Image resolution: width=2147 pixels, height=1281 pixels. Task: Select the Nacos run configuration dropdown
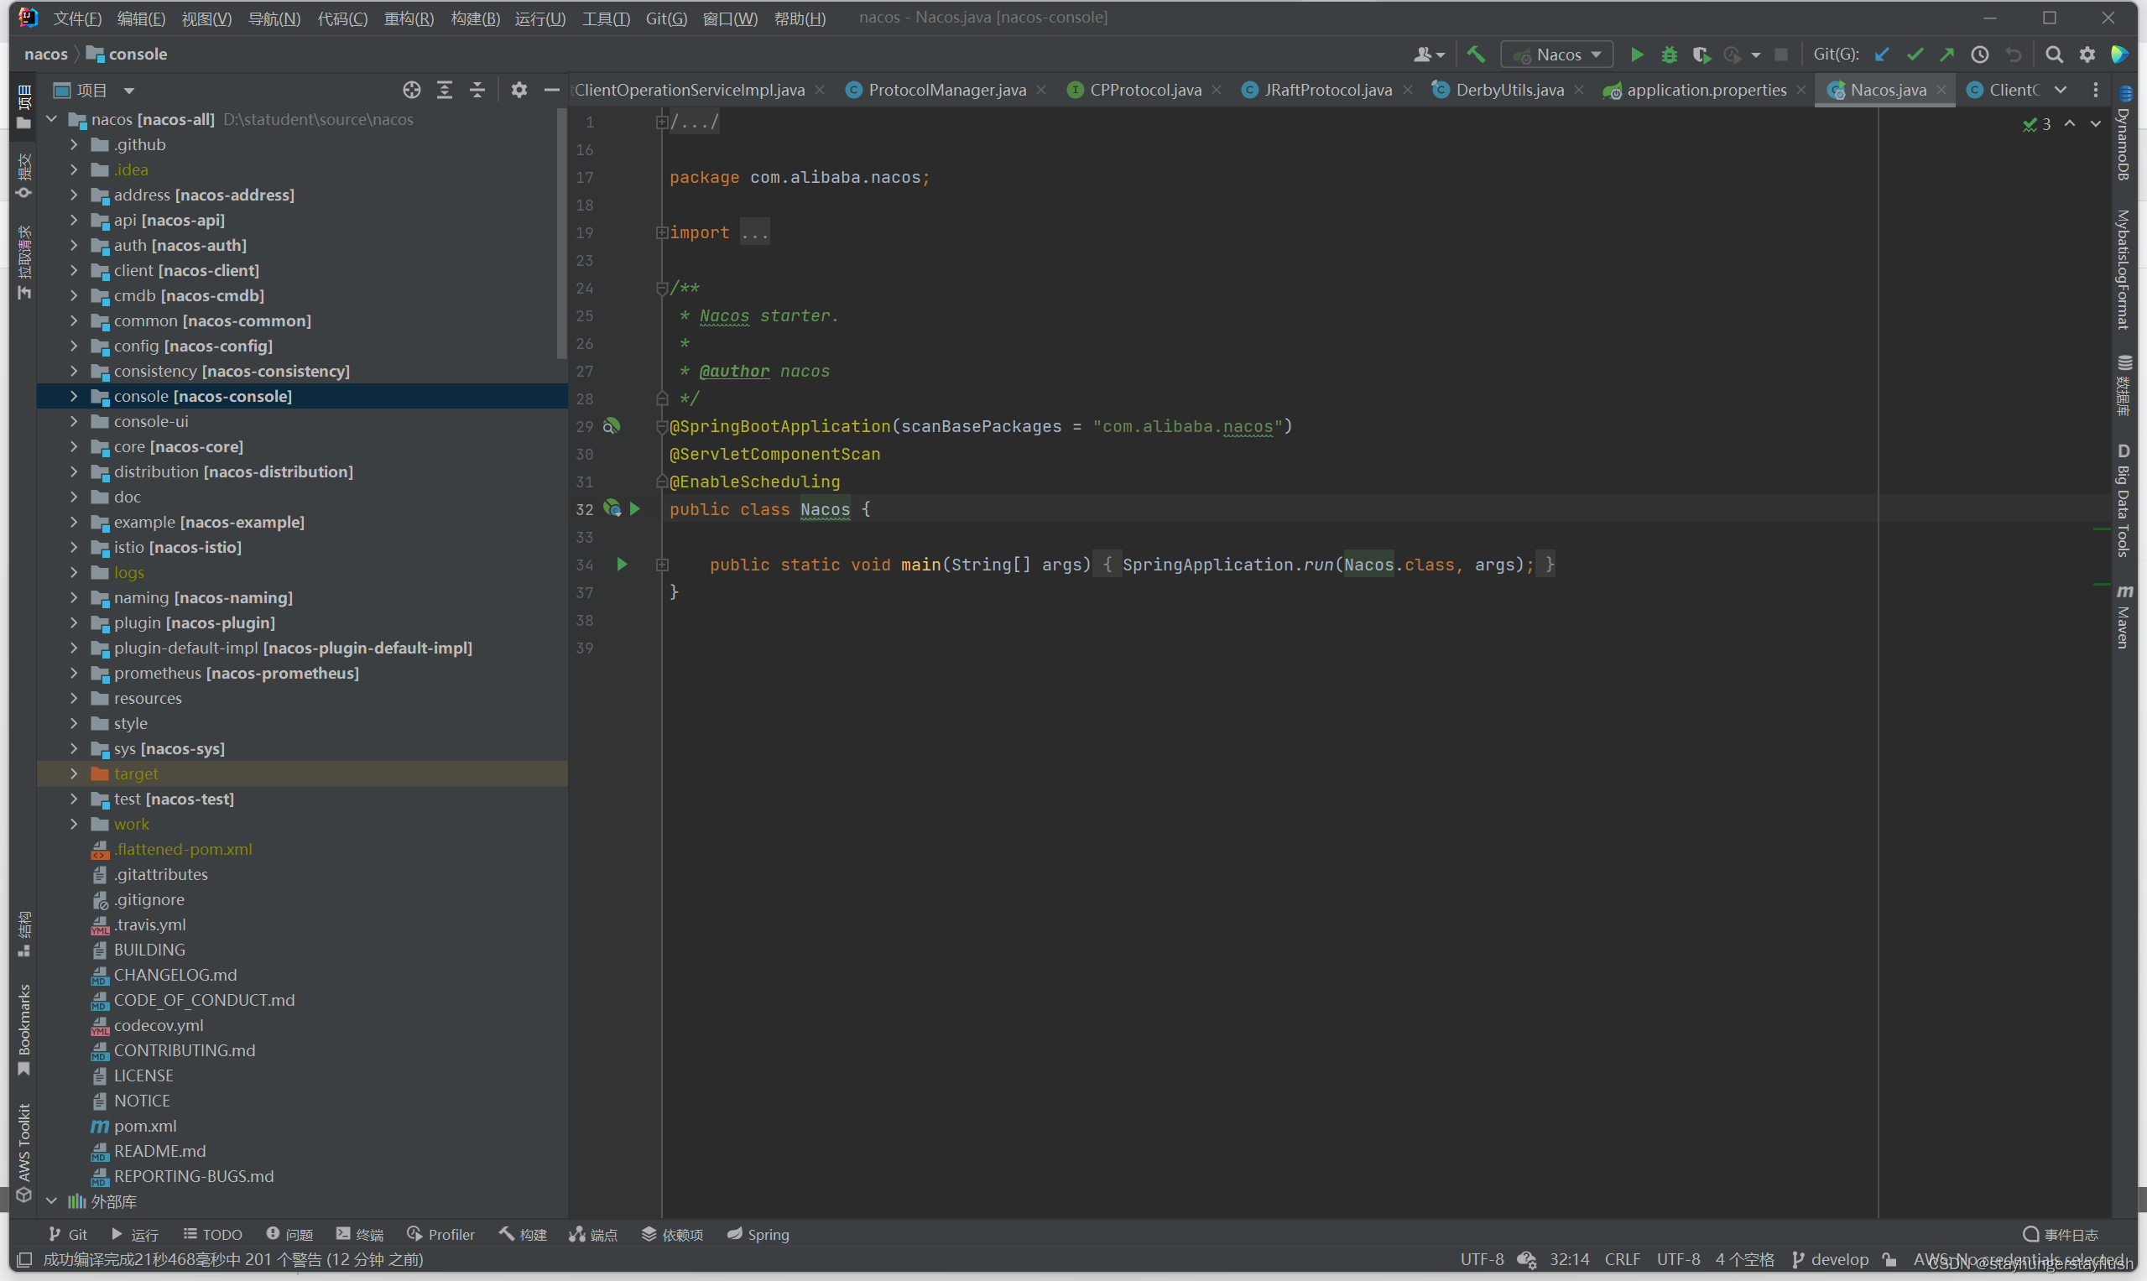1556,55
